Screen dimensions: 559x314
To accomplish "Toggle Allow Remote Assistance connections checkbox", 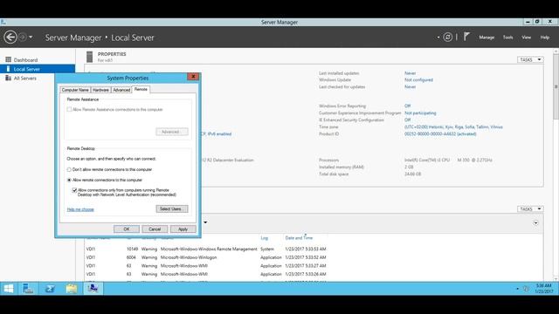I will tap(69, 109).
